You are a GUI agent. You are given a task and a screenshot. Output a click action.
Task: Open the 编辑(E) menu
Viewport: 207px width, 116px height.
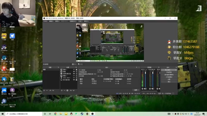coord(51,21)
